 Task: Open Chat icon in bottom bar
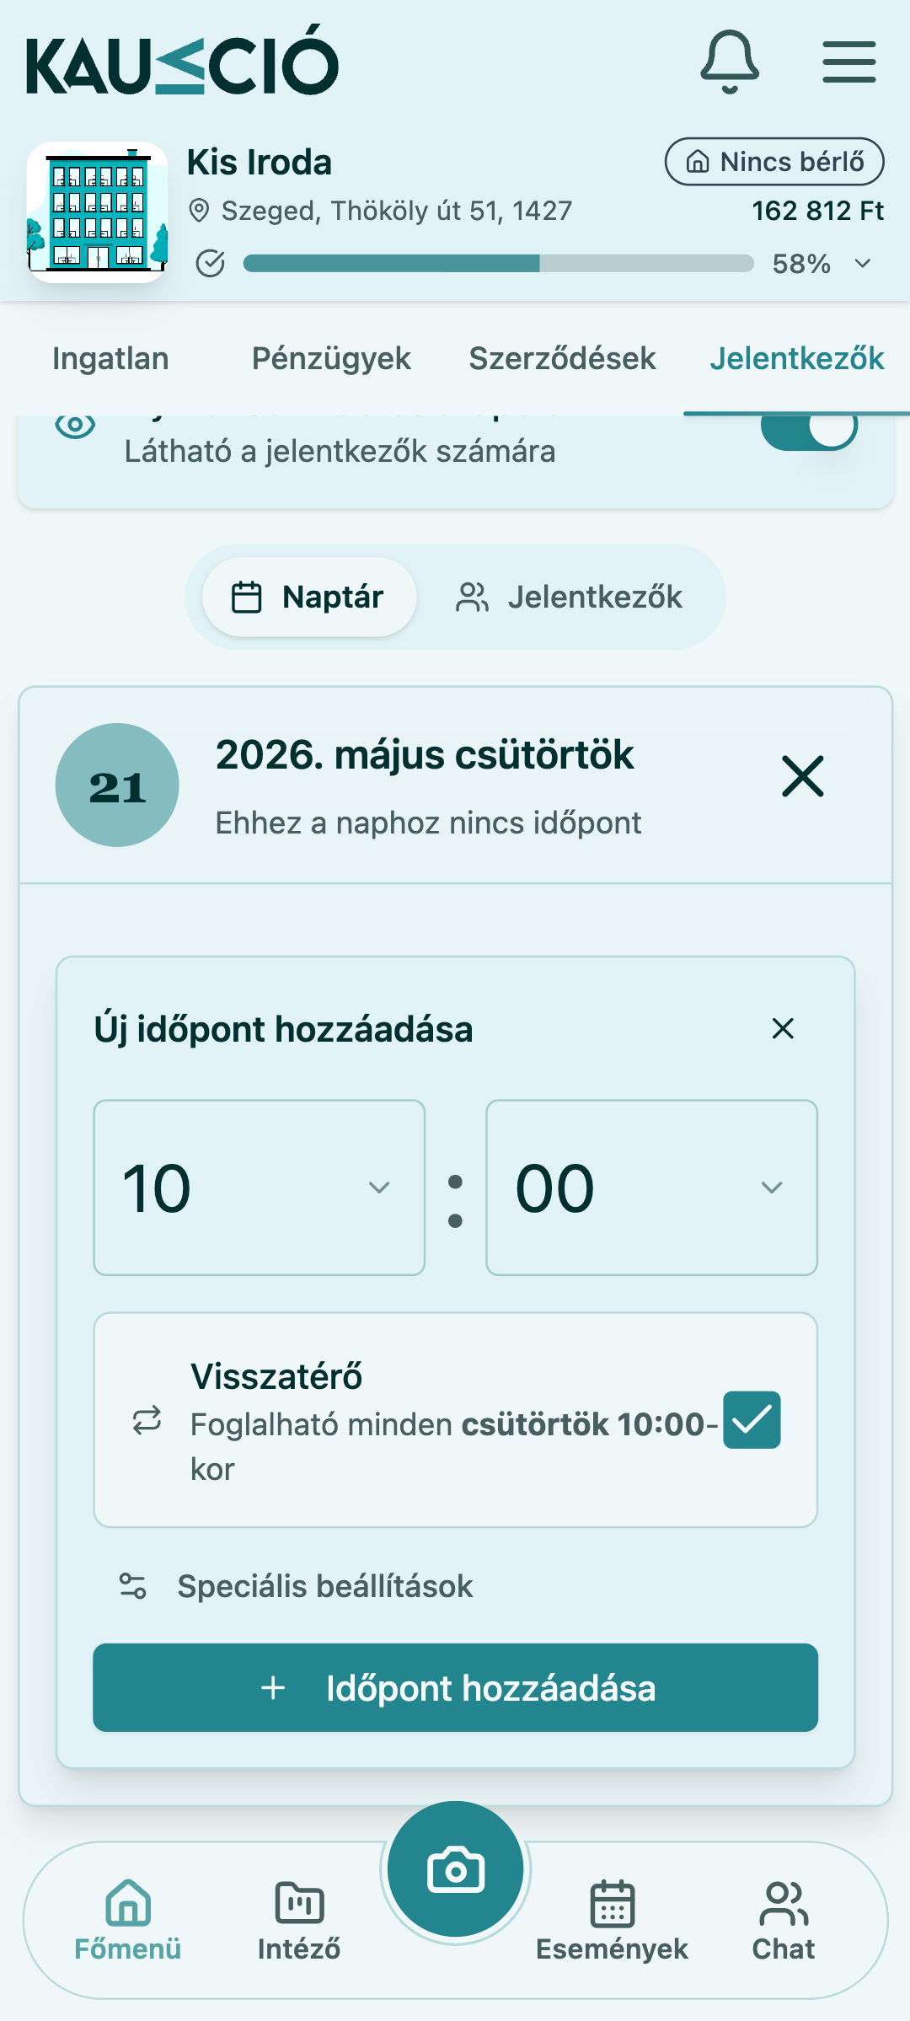[784, 1903]
